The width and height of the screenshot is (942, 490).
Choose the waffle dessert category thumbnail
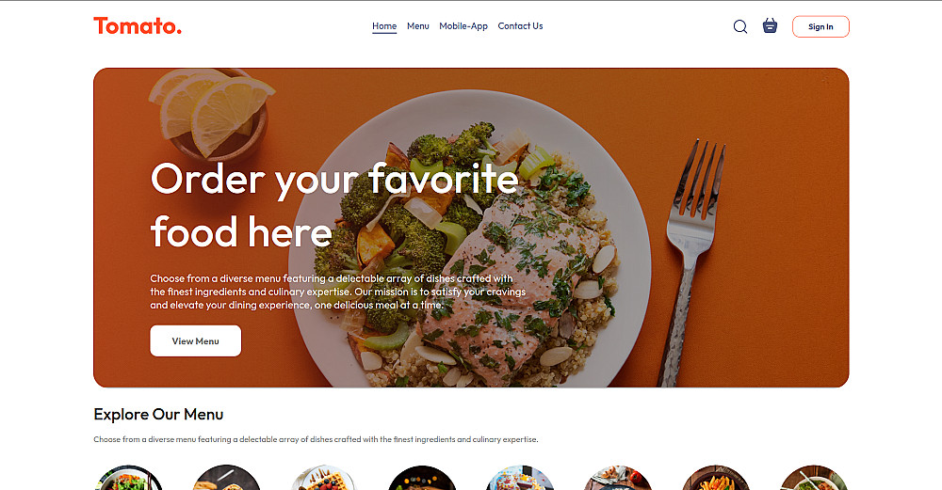(324, 478)
